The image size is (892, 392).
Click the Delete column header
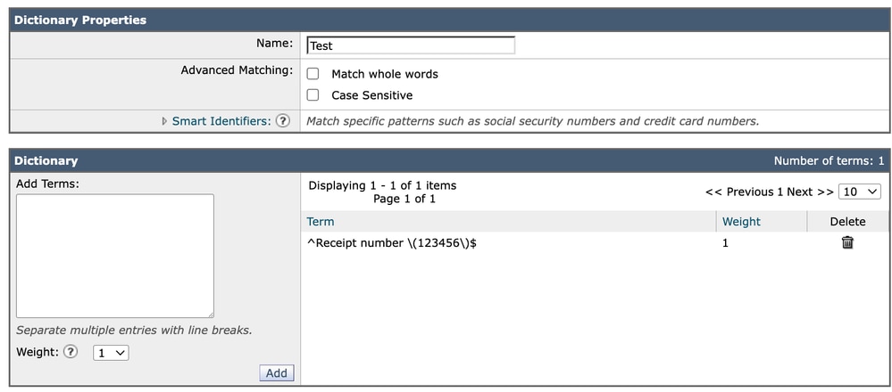coord(847,221)
